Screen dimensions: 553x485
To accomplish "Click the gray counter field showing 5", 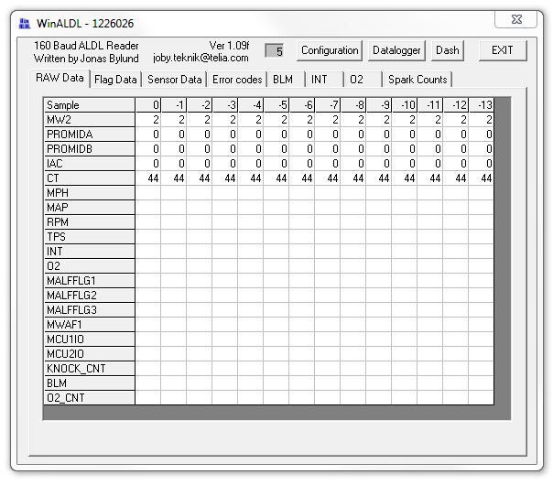I will [x=274, y=50].
